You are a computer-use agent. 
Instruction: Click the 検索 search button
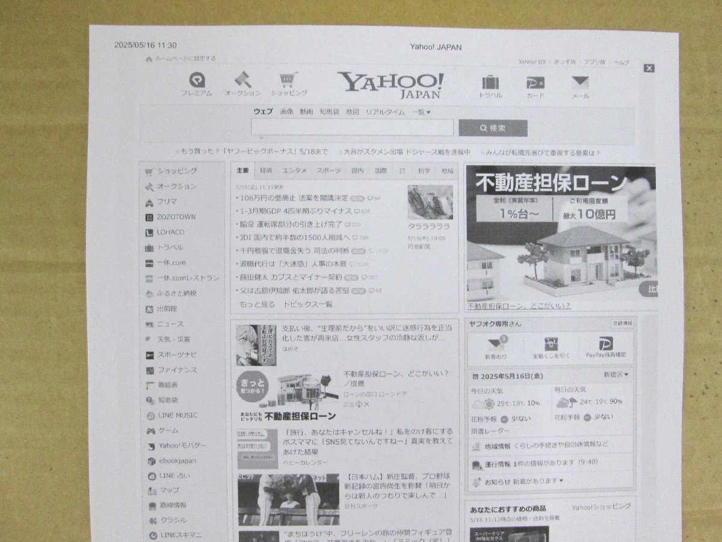(493, 128)
